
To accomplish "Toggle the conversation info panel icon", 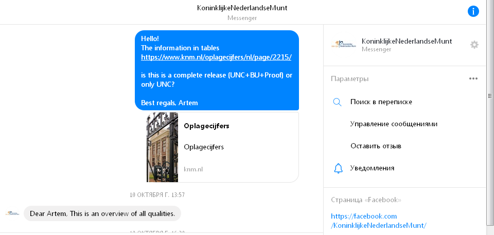I will [x=473, y=12].
